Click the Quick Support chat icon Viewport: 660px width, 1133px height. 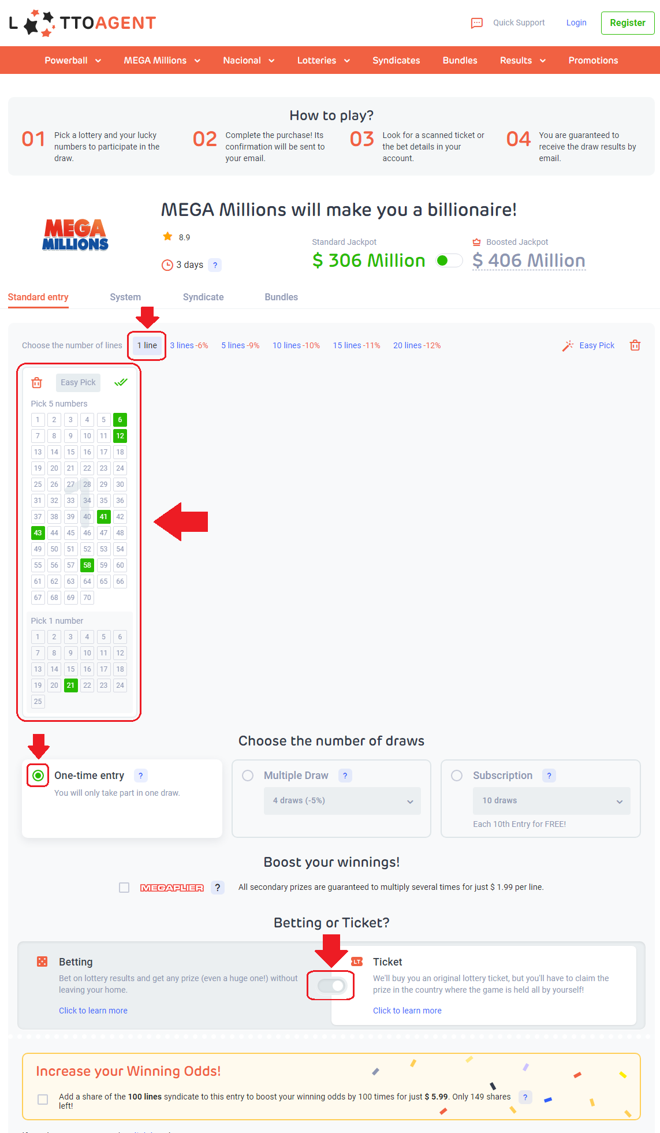pos(477,23)
